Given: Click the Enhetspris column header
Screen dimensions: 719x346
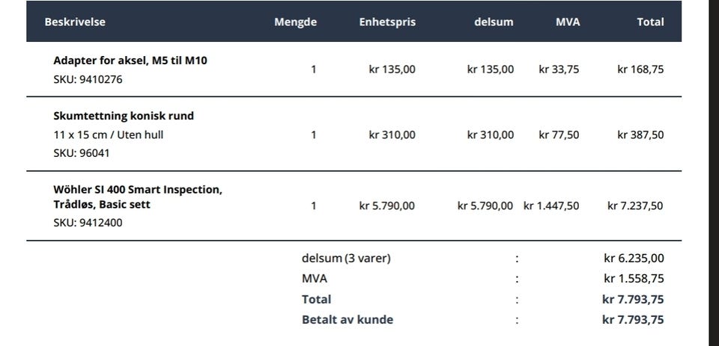Looking at the screenshot, I should click(387, 22).
